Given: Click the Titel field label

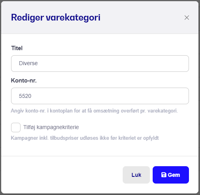Looking at the screenshot, I should tap(17, 48).
